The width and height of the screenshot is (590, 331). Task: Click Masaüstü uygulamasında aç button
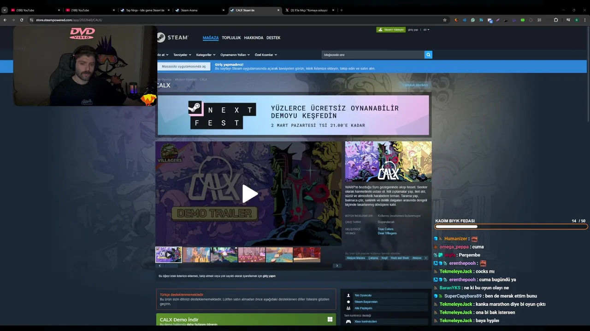184,66
